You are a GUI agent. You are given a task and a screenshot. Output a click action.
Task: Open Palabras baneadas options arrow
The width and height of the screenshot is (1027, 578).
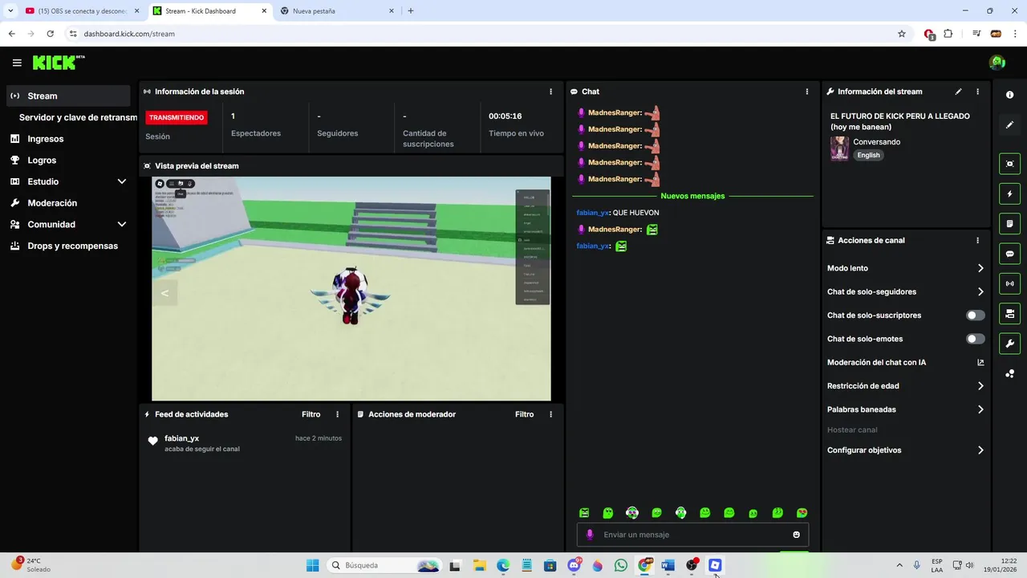pos(980,409)
